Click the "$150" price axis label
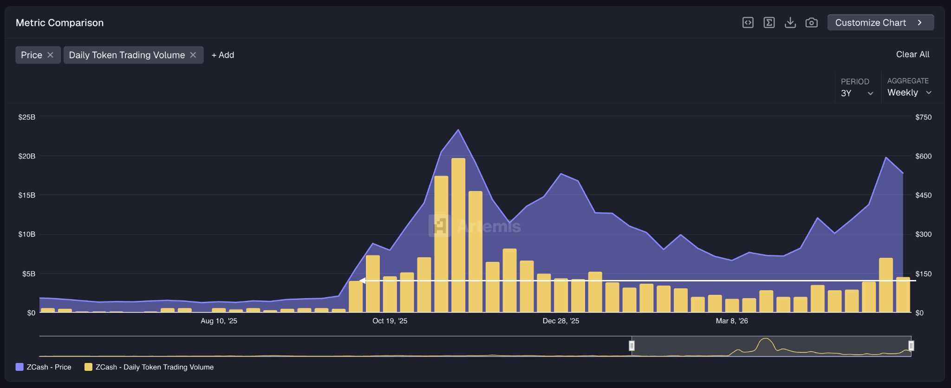This screenshot has height=388, width=951. point(923,274)
